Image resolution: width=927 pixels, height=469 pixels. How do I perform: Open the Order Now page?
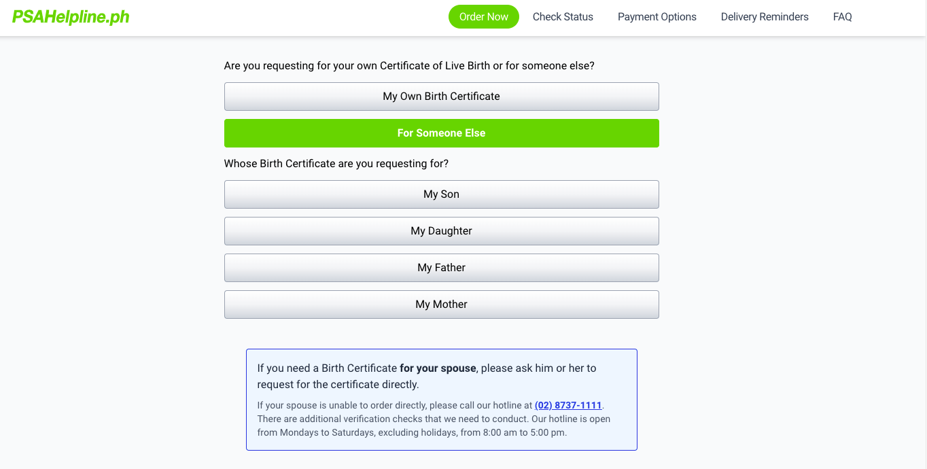pyautogui.click(x=484, y=17)
